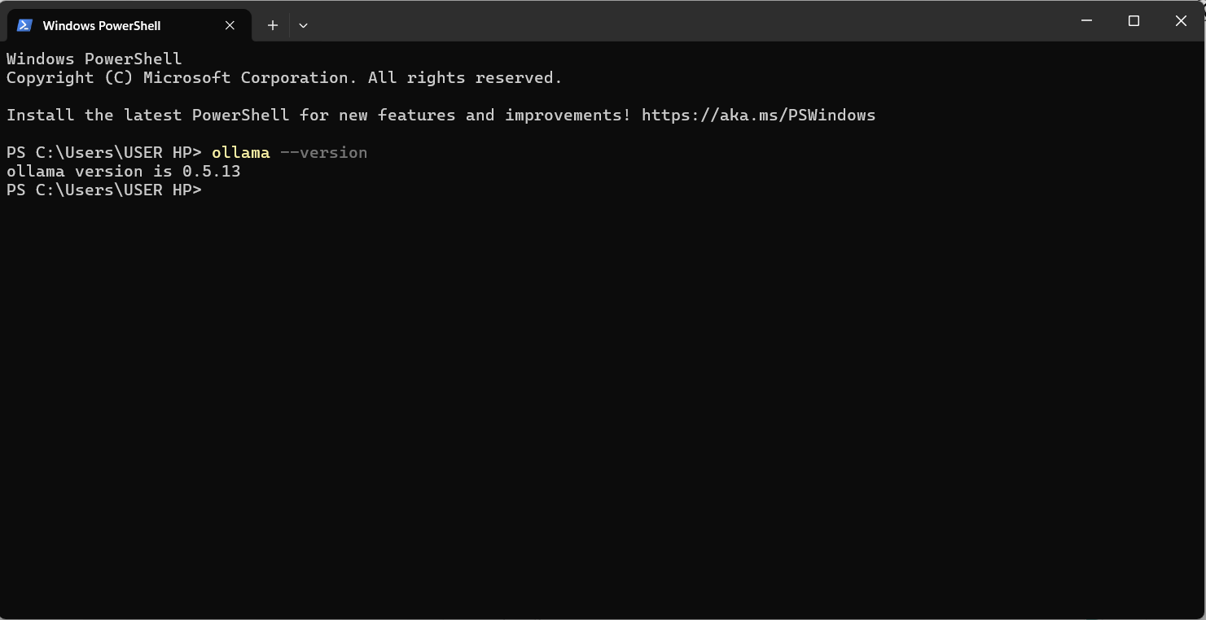This screenshot has height=620, width=1206.
Task: Click the https://aka.ms/PSWindows link
Action: 758,115
